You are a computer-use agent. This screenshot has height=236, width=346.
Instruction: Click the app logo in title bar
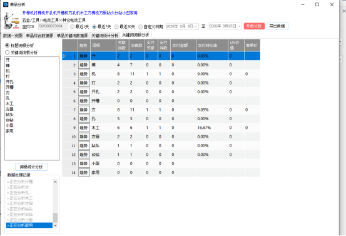pos(6,4)
